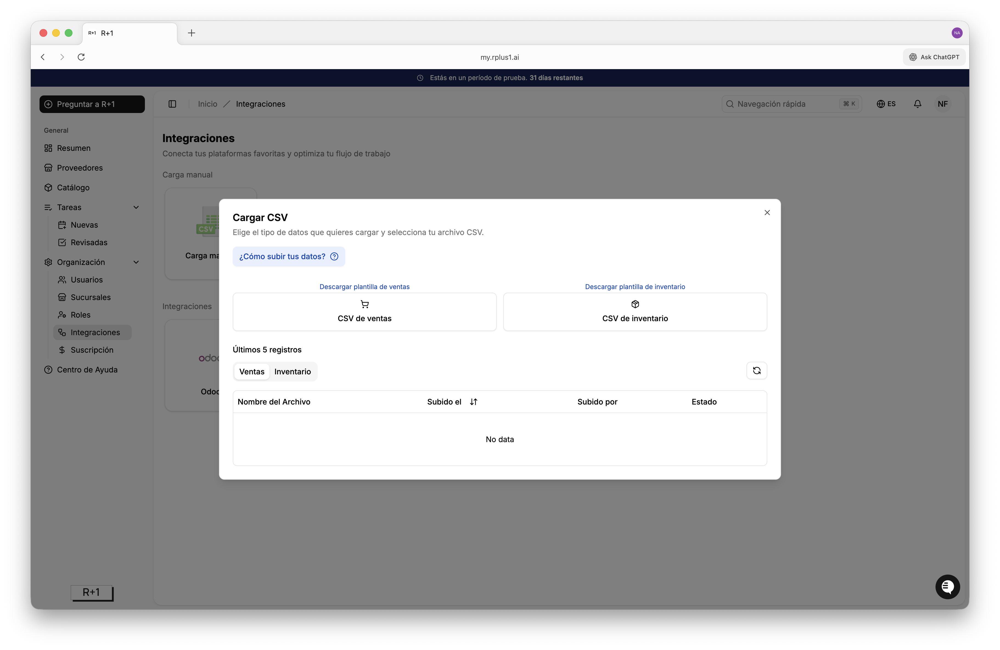Download the sales template link
The height and width of the screenshot is (650, 1000).
point(364,287)
